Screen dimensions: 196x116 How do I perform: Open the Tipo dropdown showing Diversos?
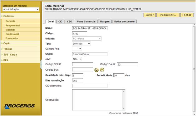coord(81,44)
